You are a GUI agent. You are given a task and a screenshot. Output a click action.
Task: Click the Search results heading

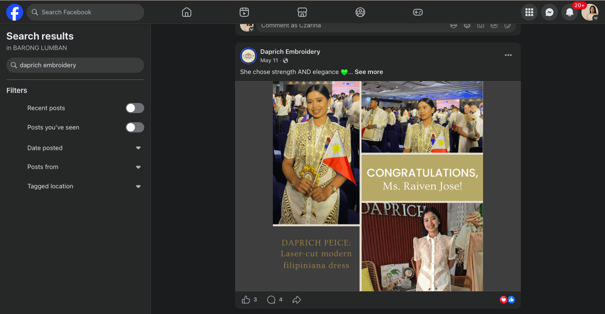[x=40, y=36]
